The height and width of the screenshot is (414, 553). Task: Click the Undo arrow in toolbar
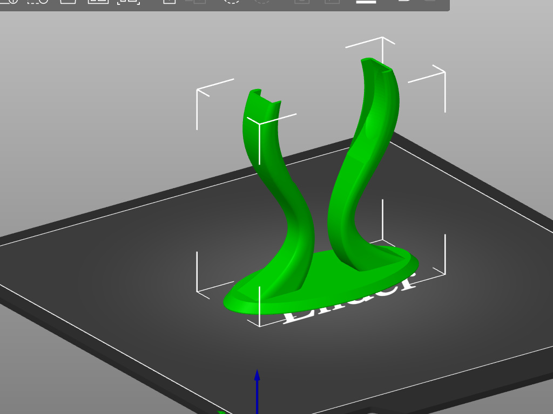click(404, 1)
